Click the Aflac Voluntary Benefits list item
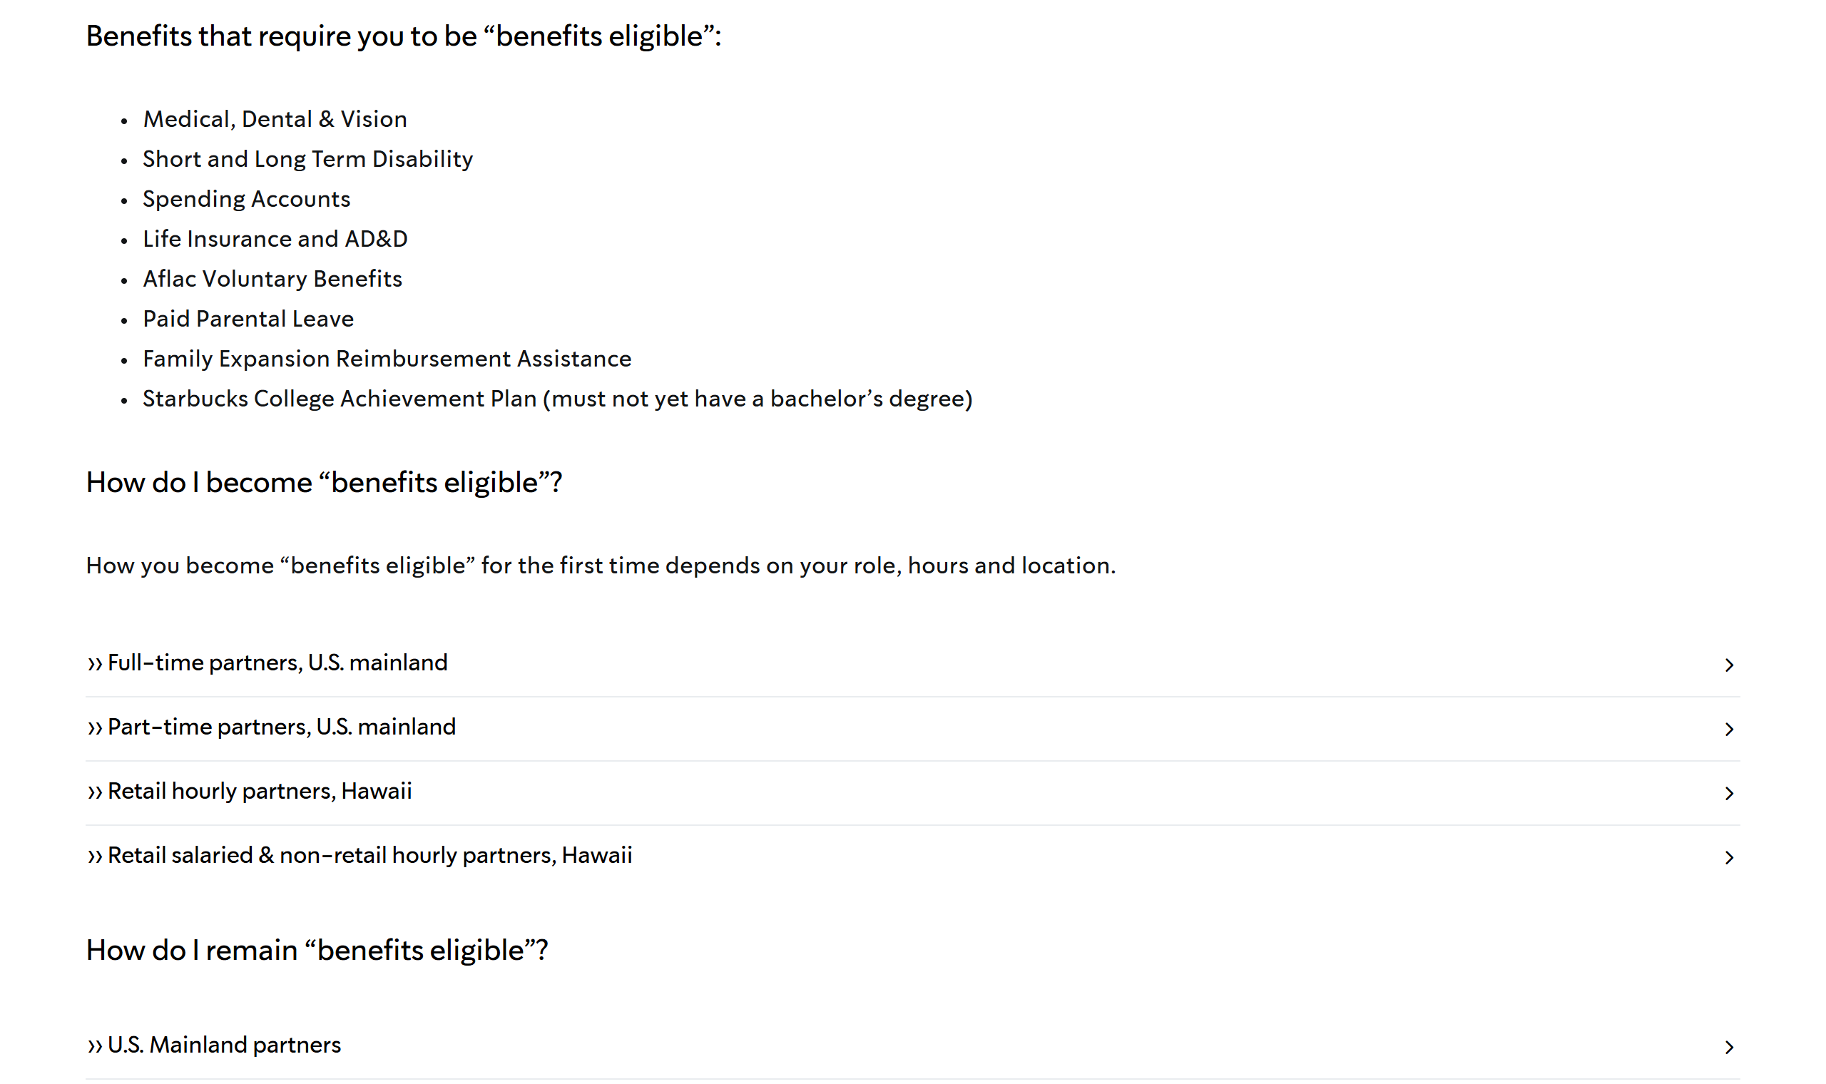Image resolution: width=1826 pixels, height=1084 pixels. point(272,279)
